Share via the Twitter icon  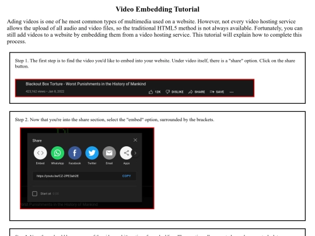[x=92, y=153]
